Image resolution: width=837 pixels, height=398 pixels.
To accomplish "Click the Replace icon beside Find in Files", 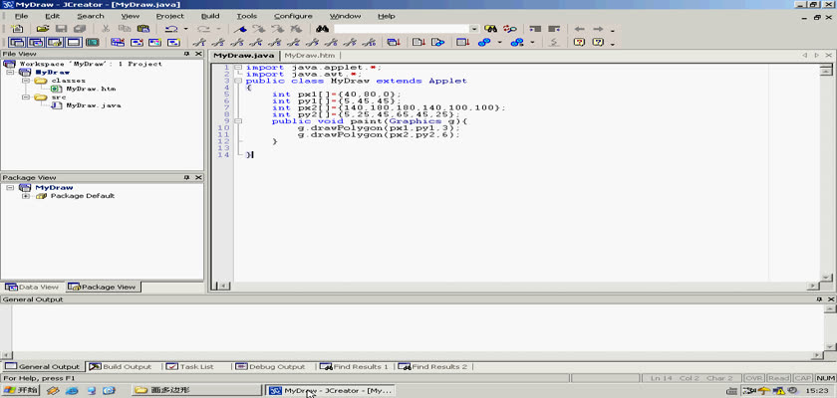I will pyautogui.click(x=510, y=29).
